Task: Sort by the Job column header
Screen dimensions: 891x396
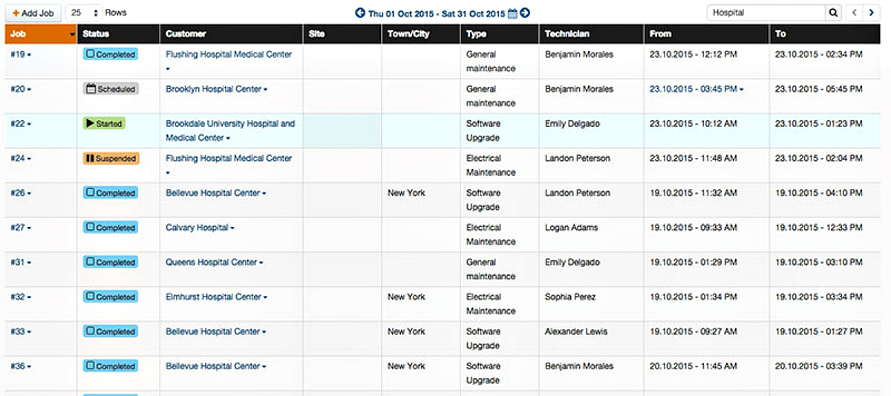Action: [x=41, y=34]
